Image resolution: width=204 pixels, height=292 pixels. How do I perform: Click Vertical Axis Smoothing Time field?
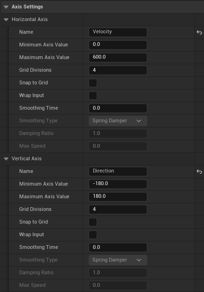coord(118,247)
